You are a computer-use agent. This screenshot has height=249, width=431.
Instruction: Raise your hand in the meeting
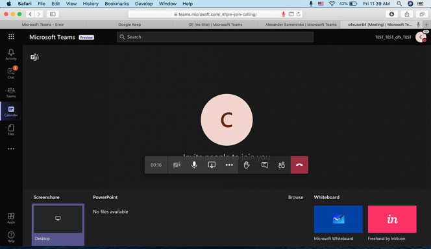click(247, 165)
